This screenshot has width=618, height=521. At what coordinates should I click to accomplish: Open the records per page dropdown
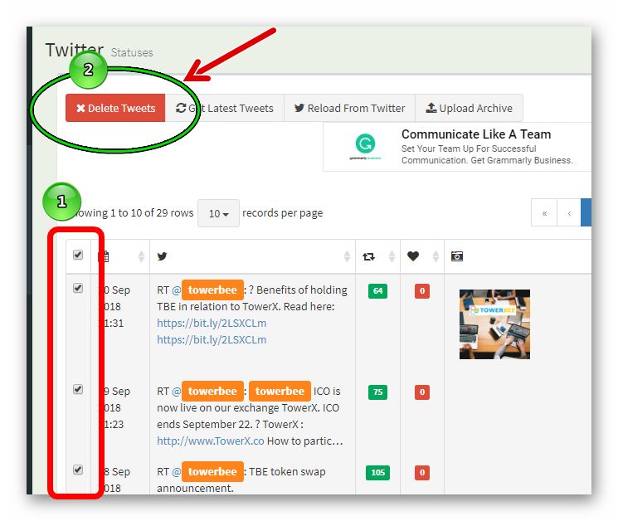pos(218,213)
